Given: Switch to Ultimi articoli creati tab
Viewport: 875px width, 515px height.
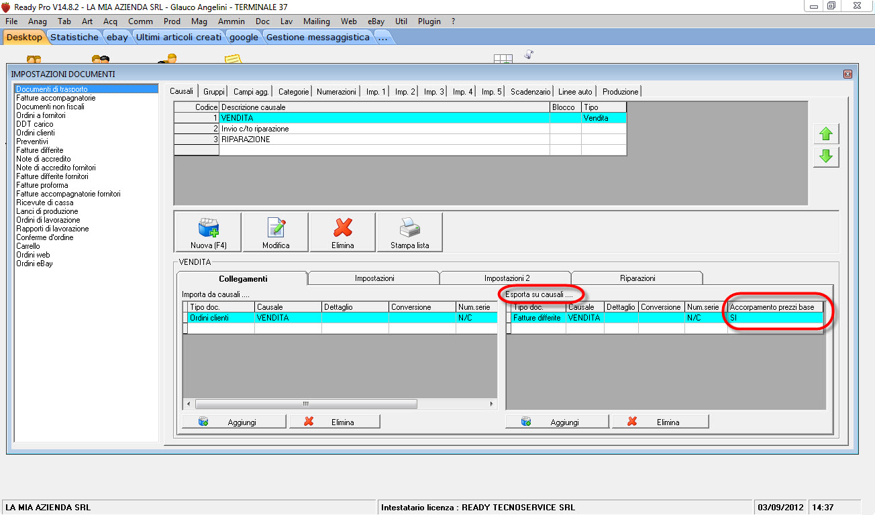Looking at the screenshot, I should tap(178, 37).
